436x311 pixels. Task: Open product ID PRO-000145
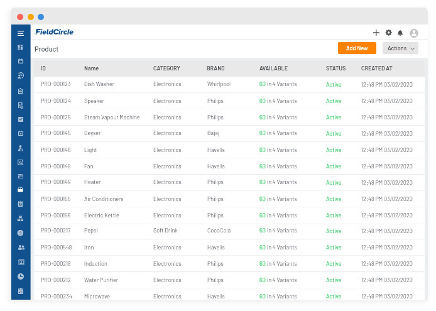point(56,133)
